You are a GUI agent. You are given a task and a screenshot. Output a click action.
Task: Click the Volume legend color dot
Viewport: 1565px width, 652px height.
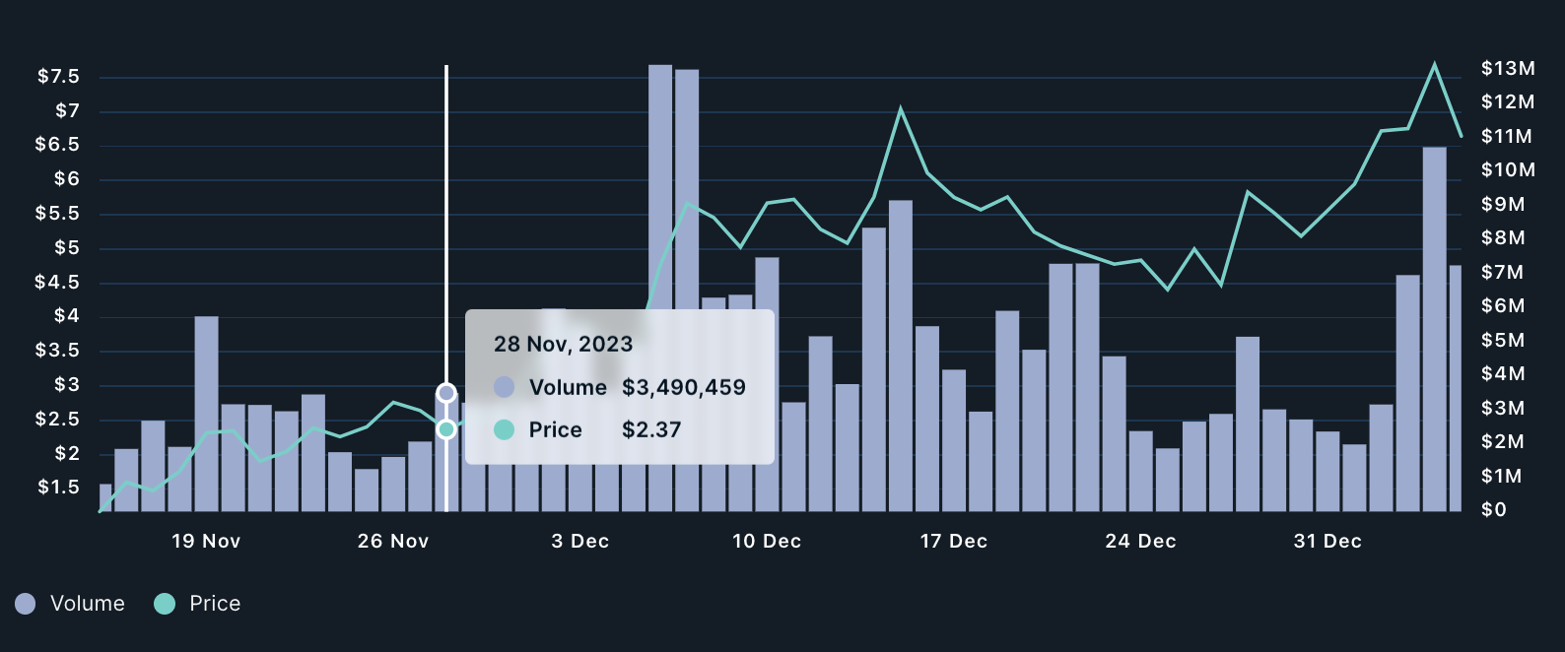[26, 604]
